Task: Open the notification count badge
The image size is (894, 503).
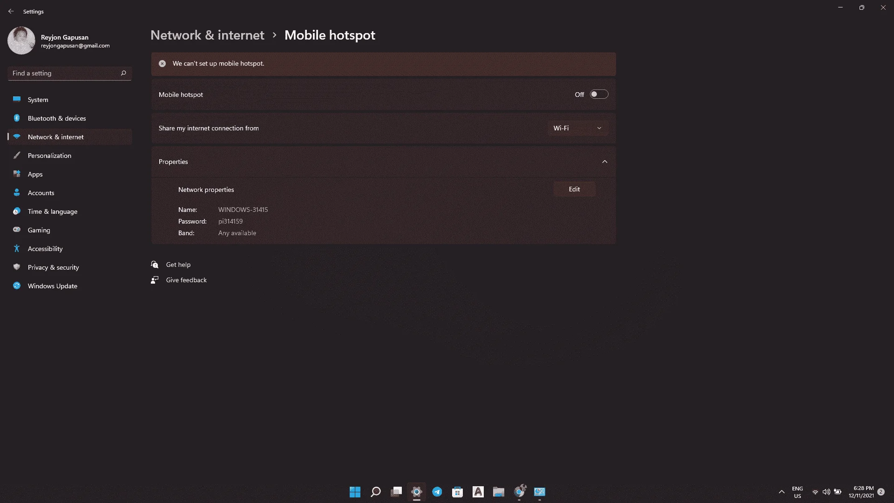Action: click(x=881, y=492)
